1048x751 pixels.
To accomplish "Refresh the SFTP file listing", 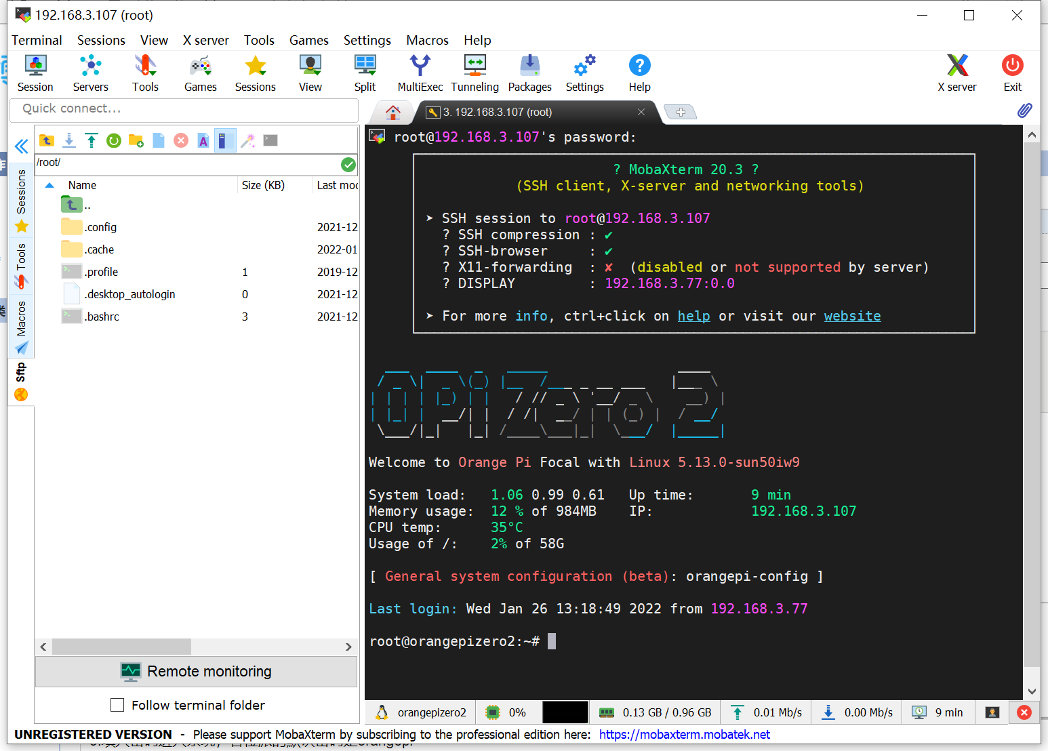I will [114, 140].
